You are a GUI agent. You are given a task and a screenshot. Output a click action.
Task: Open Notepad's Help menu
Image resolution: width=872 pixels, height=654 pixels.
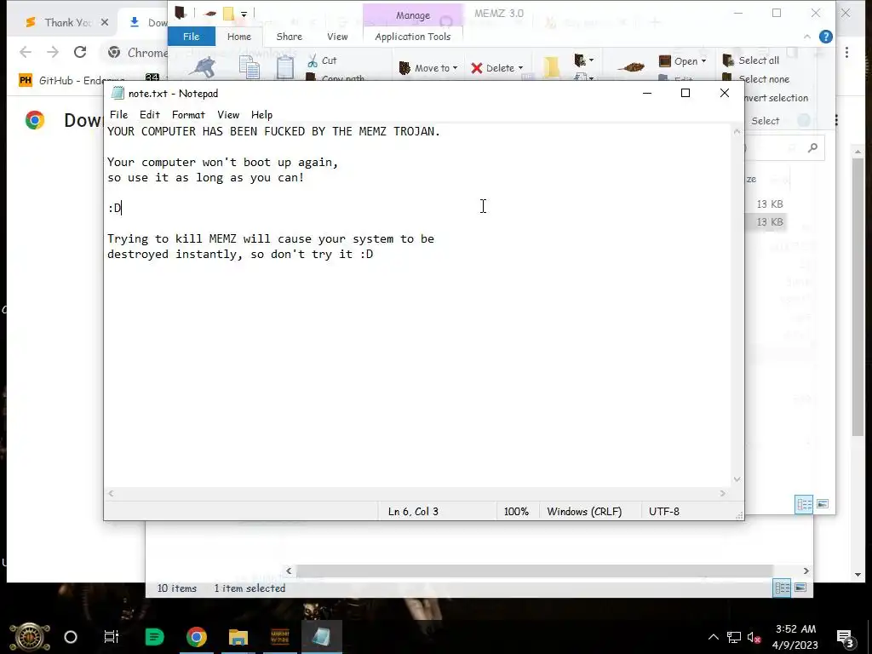coord(261,115)
